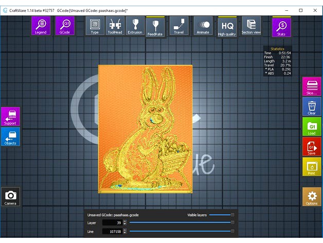Toggle Travel moves display
Screen dimensions: 323x243
coord(179,26)
